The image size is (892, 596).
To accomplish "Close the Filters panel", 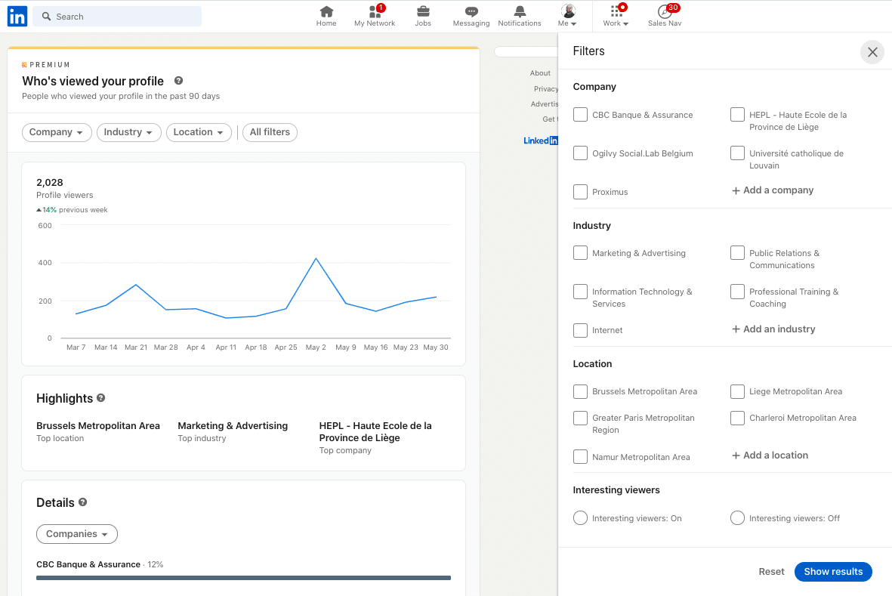I will [872, 52].
